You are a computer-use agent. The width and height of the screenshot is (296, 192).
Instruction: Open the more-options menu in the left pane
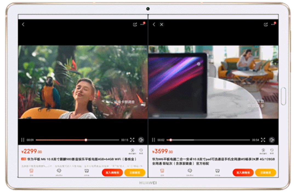coord(143,24)
